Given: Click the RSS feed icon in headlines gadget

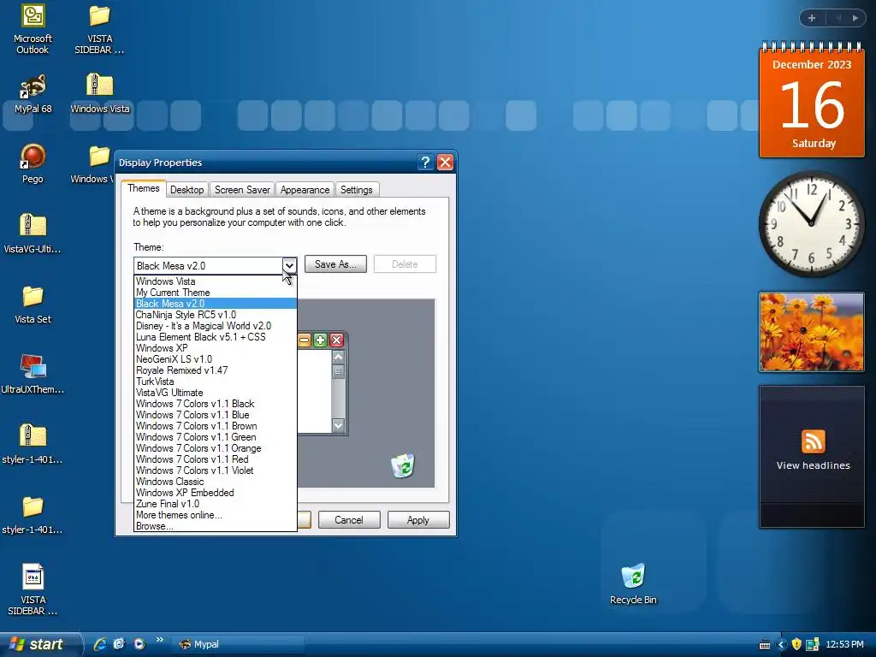Looking at the screenshot, I should click(813, 441).
